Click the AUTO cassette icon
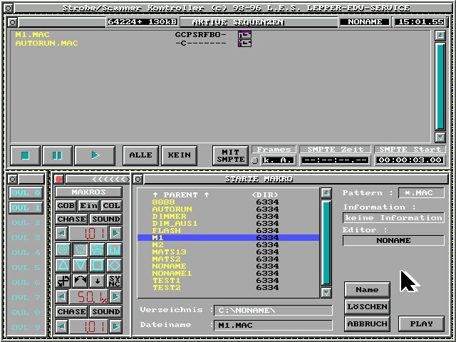The width and height of the screenshot is (456, 342). tap(97, 249)
